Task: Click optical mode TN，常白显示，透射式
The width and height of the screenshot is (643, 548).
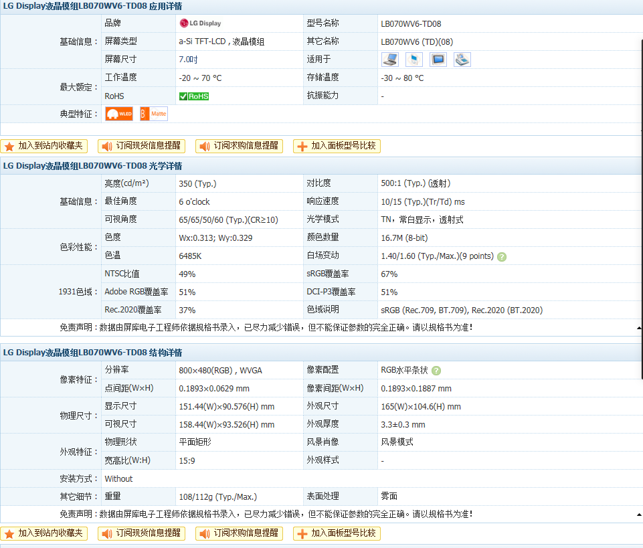Action: click(x=422, y=220)
